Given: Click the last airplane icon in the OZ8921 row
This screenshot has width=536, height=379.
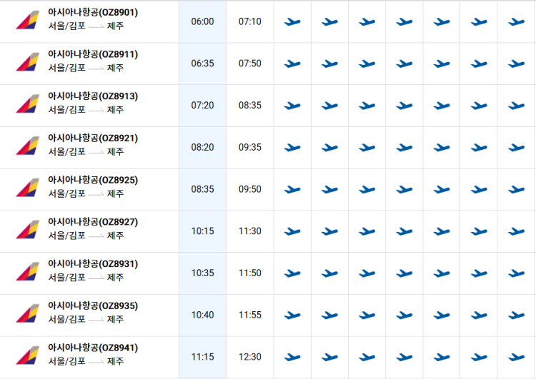Looking at the screenshot, I should (x=516, y=148).
